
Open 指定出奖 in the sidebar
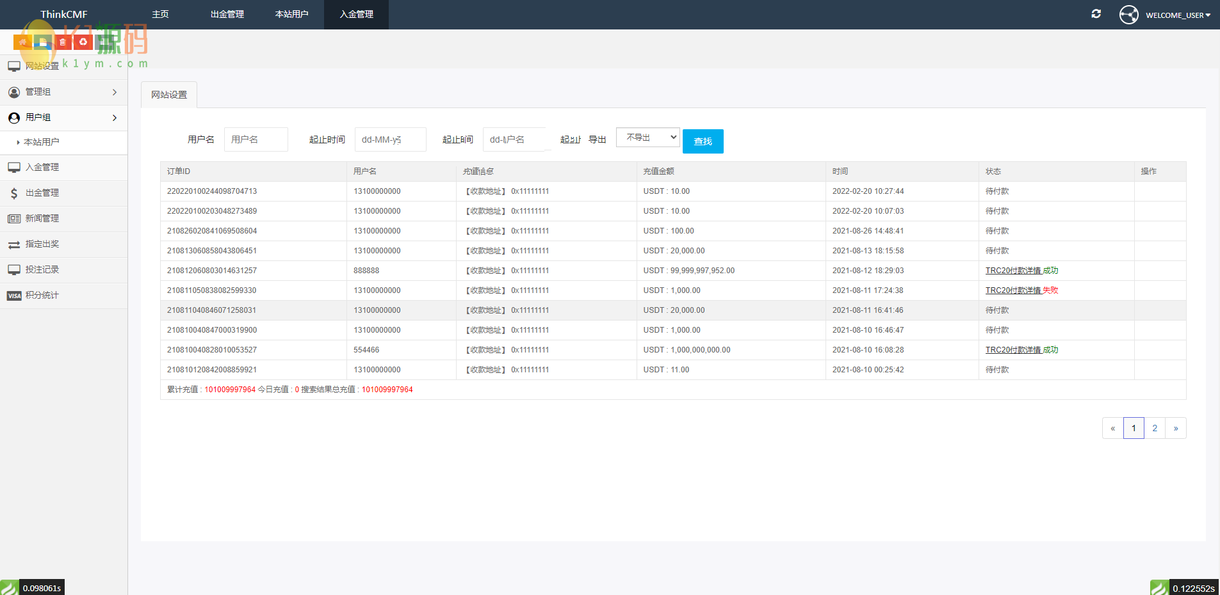[42, 244]
